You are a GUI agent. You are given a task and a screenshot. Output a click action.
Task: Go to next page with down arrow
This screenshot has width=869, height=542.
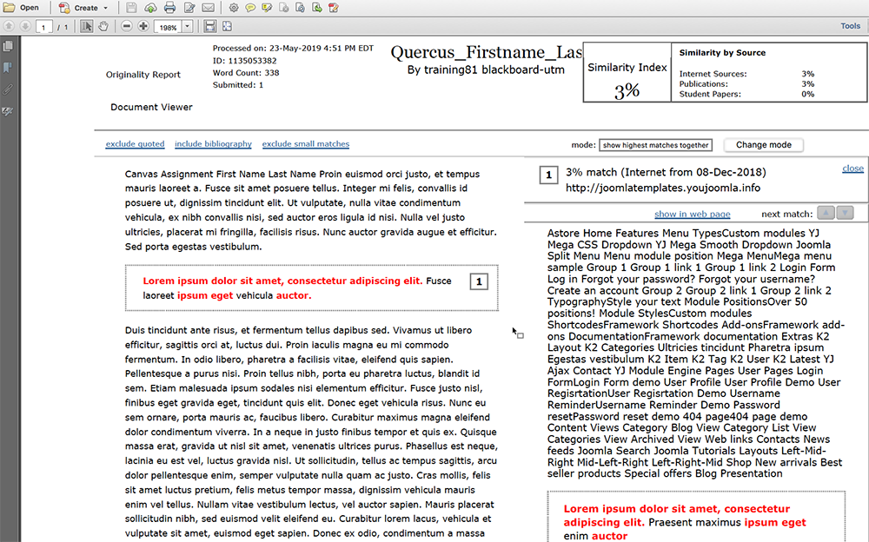click(25, 26)
